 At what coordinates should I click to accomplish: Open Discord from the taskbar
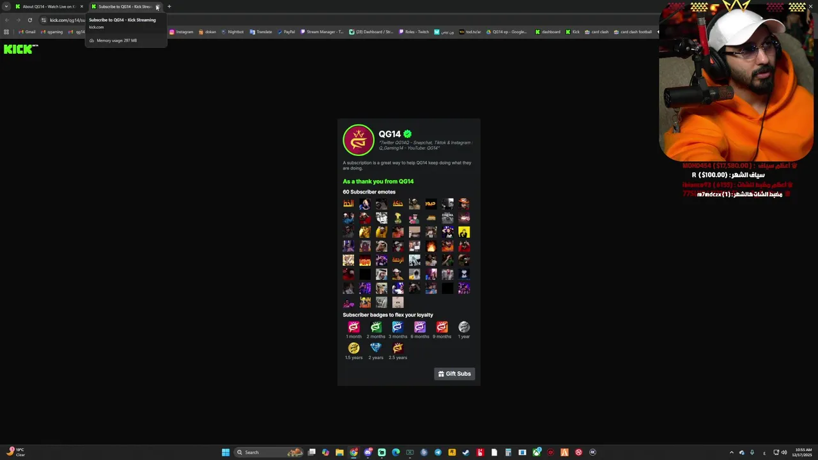coord(368,452)
